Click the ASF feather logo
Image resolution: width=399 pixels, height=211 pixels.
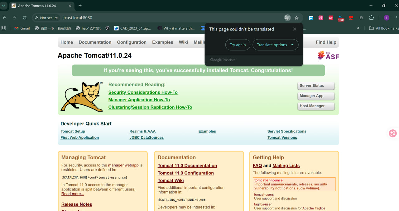tap(328, 56)
